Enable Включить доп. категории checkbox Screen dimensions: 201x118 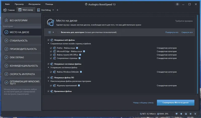tap(59, 32)
